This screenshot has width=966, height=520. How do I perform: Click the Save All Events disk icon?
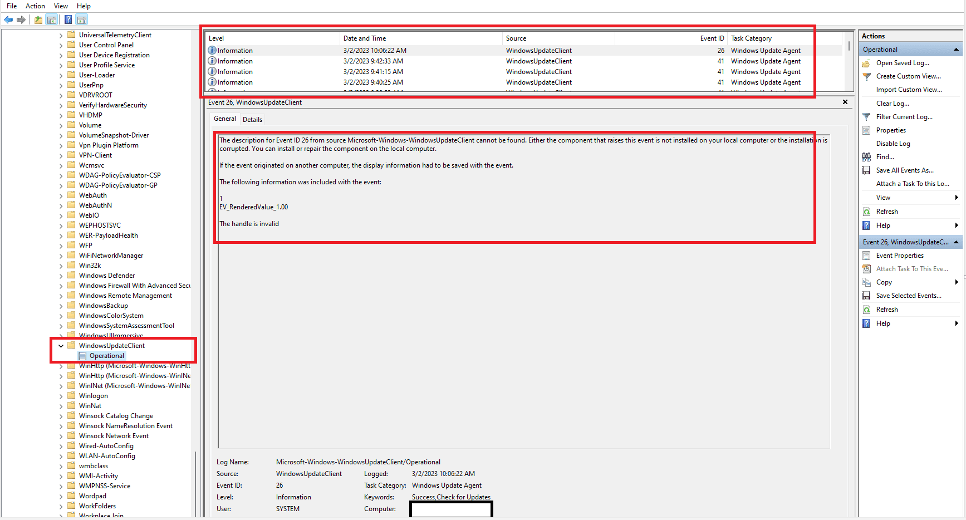[866, 170]
